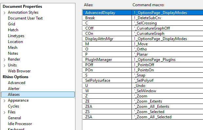
Task: Edit the '_CurvatureGraphOff' command macro
Action: point(167,28)
